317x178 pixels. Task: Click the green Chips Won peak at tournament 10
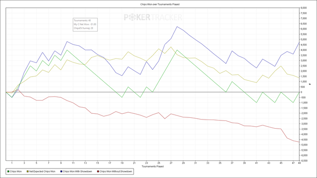click(67, 50)
